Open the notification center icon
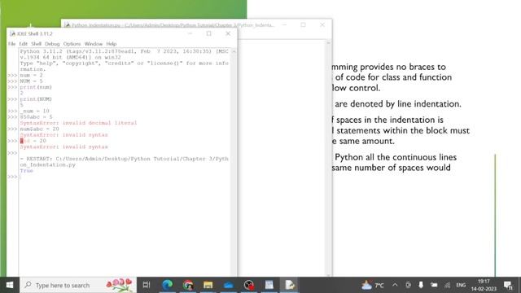Screen dimensions: 521x293 click(x=508, y=285)
